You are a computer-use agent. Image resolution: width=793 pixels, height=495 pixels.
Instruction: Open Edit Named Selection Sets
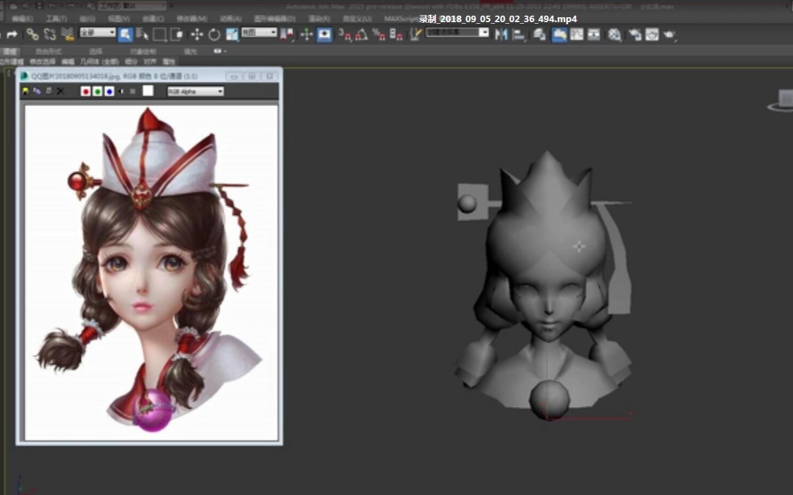coord(415,35)
